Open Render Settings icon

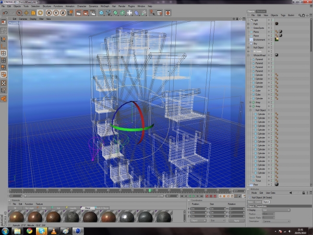point(93,13)
